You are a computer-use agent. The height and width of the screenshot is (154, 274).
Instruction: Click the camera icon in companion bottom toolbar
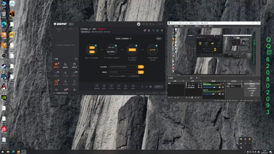click(x=104, y=86)
